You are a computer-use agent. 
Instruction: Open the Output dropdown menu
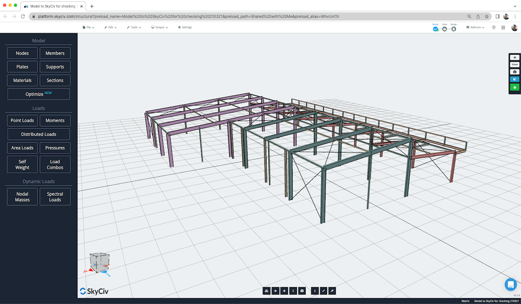point(159,27)
